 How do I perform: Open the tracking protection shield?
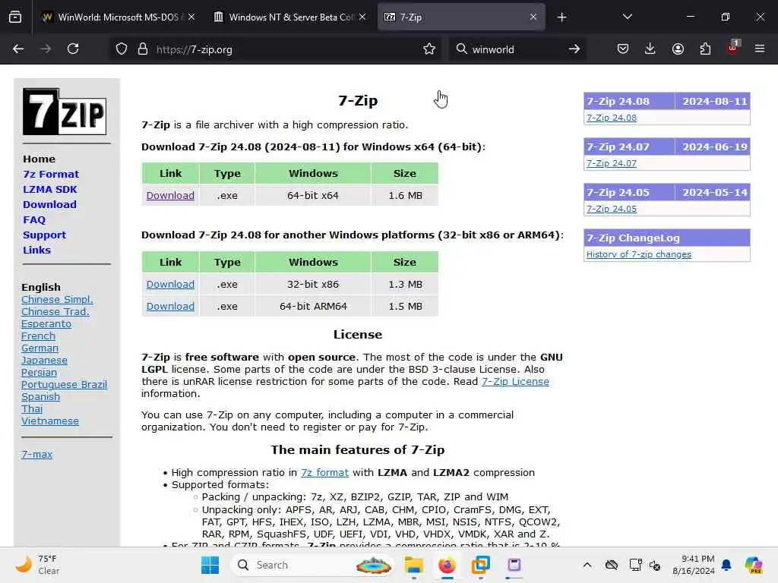pos(122,49)
